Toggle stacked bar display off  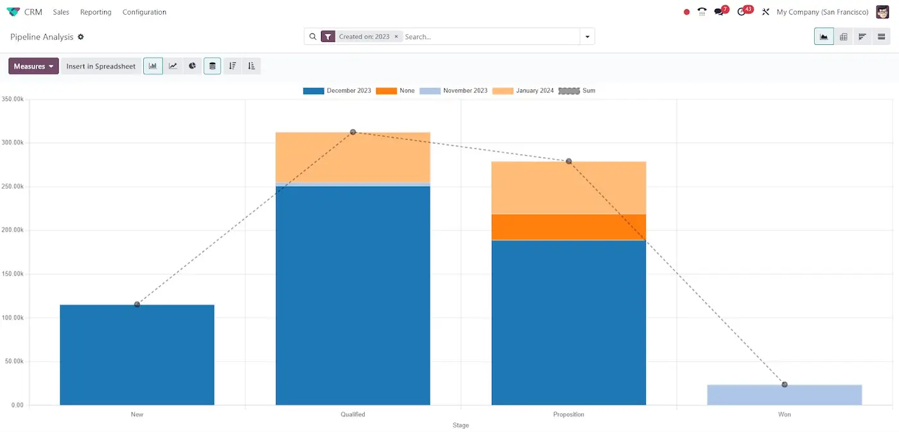pyautogui.click(x=212, y=65)
